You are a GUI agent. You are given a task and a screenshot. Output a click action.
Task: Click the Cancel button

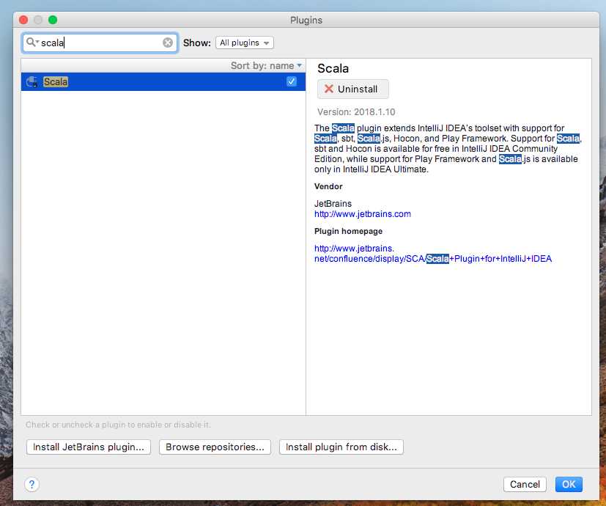pos(525,484)
